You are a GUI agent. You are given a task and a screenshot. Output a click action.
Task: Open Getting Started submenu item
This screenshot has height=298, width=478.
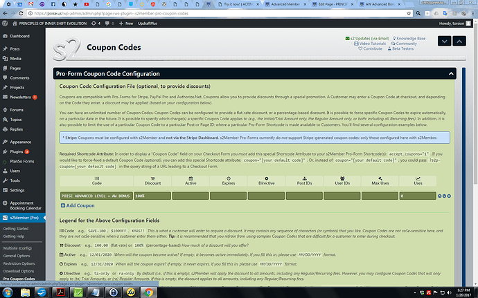(16, 229)
